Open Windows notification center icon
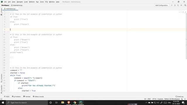Screen dimensions: 187x105 183,102
